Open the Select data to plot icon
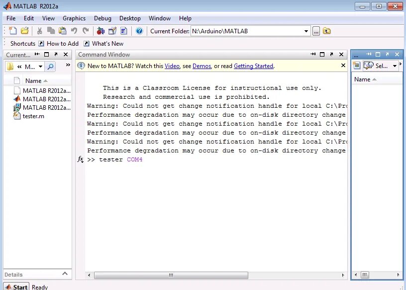Screen dimensions: 406x290 click(x=369, y=66)
